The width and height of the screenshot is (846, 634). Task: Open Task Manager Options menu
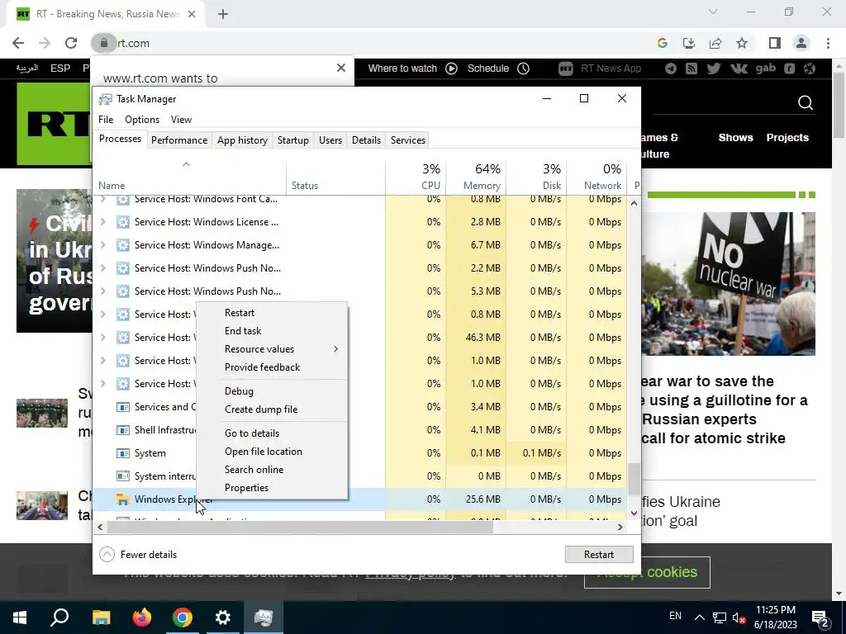(x=142, y=120)
